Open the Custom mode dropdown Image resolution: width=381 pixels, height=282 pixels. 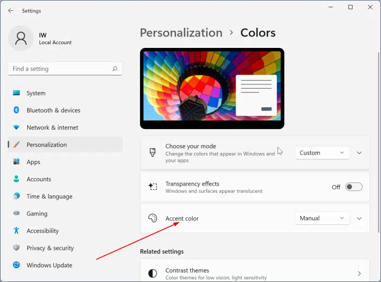pyautogui.click(x=322, y=152)
